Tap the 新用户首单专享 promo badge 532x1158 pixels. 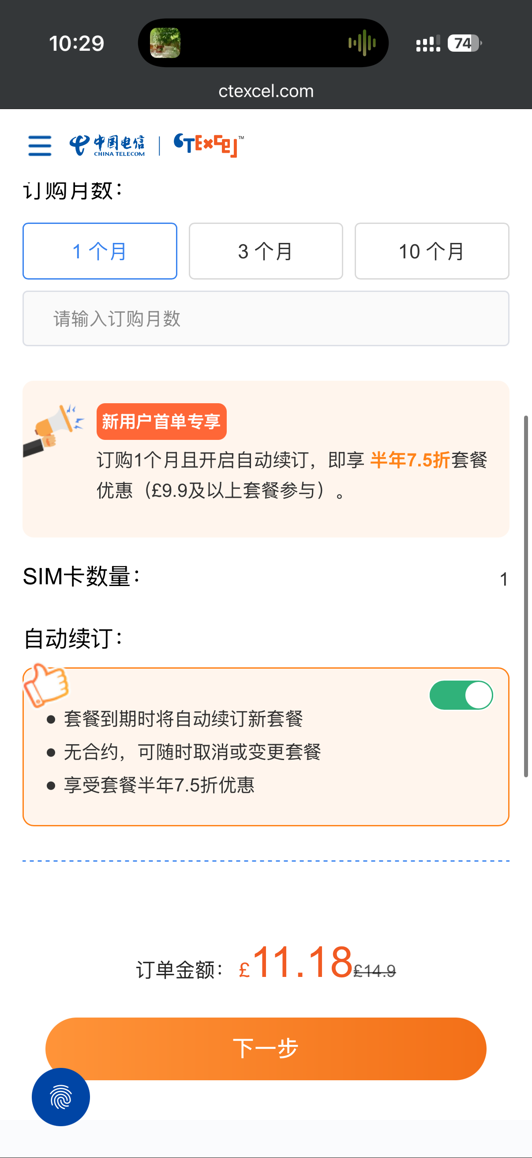(161, 422)
